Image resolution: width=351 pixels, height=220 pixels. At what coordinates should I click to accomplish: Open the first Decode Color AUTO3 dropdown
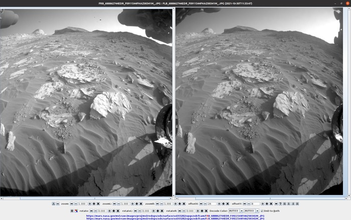pos(242,211)
